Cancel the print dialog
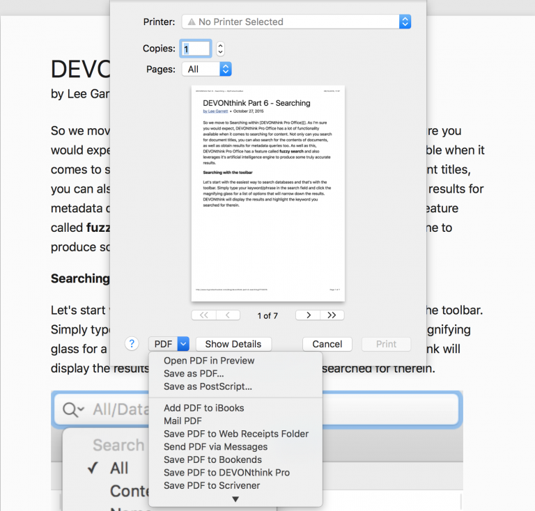This screenshot has width=535, height=511. pyautogui.click(x=327, y=344)
